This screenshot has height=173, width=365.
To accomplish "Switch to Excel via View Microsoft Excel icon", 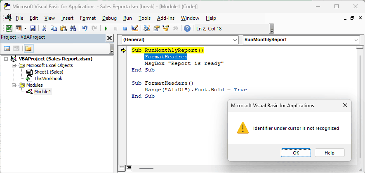I will (x=9, y=28).
